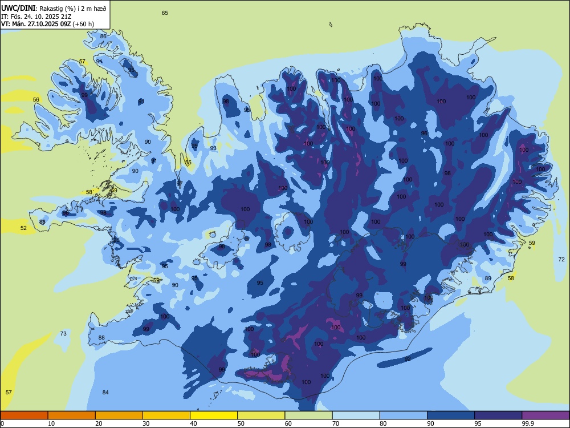Image resolution: width=570 pixels, height=428 pixels.
Task: Click the golden 30–40 legend swatch
Action: coord(166,415)
